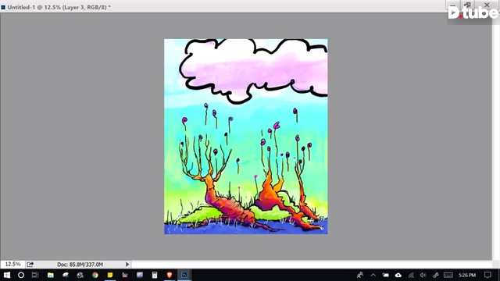The height and width of the screenshot is (281, 500).
Task: Open the Calculator app on taskbar
Action: tap(155, 275)
